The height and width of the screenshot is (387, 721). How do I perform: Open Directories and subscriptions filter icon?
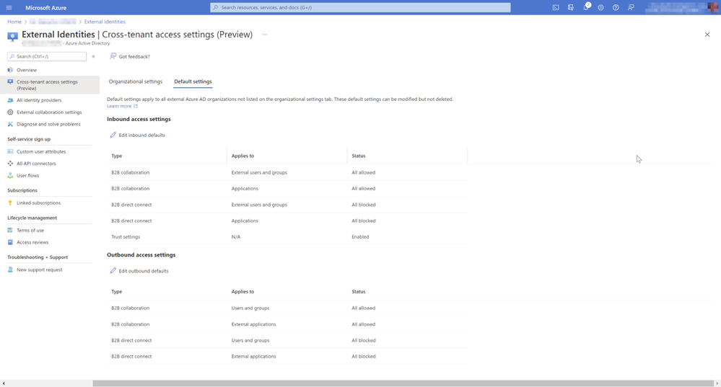pos(571,8)
